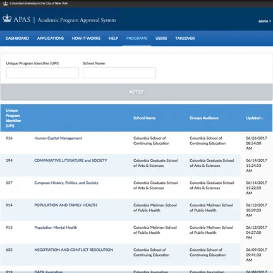Sort by Unique Program Identifier column header
The height and width of the screenshot is (273, 273).
click(x=13, y=118)
